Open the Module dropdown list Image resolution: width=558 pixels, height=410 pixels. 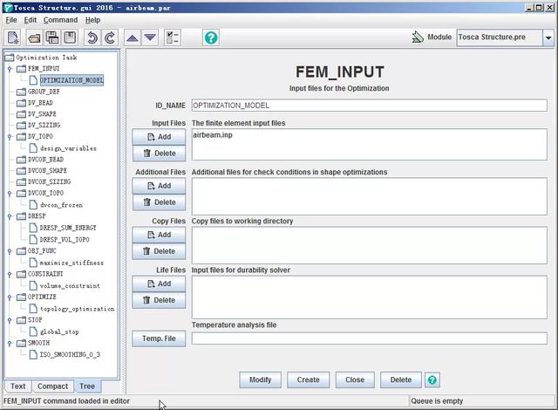click(x=548, y=38)
